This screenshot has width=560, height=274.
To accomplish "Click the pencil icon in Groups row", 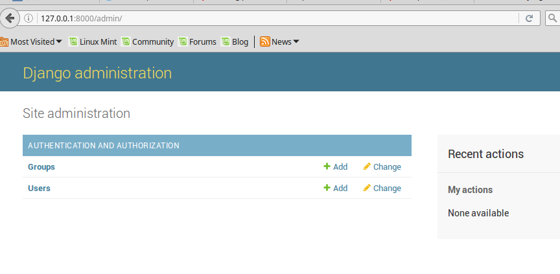I will 367,166.
